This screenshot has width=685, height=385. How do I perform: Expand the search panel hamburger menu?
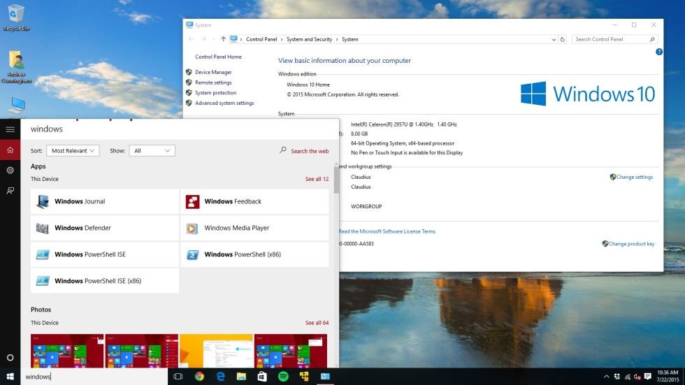(x=10, y=129)
